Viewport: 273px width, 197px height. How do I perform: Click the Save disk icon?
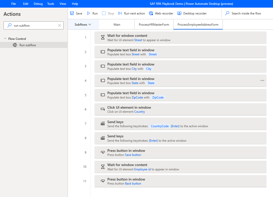coord(72,13)
